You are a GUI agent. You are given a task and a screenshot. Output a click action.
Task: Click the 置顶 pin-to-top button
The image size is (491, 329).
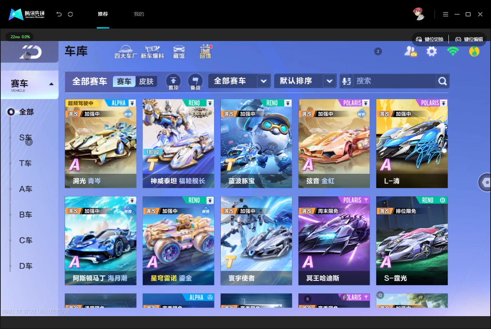tap(173, 82)
